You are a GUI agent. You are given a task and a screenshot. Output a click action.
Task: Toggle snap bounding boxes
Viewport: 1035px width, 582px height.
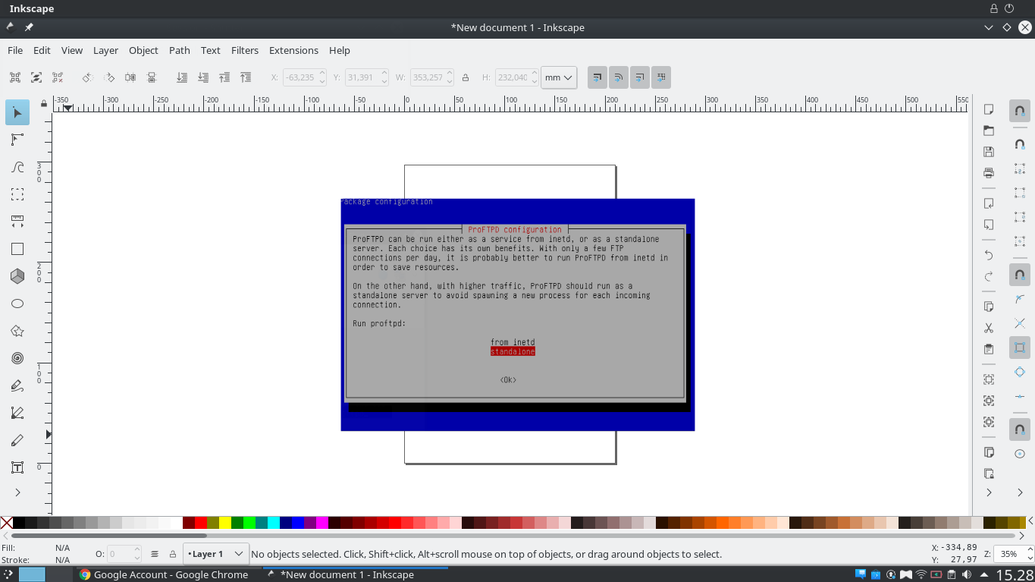(x=1020, y=144)
